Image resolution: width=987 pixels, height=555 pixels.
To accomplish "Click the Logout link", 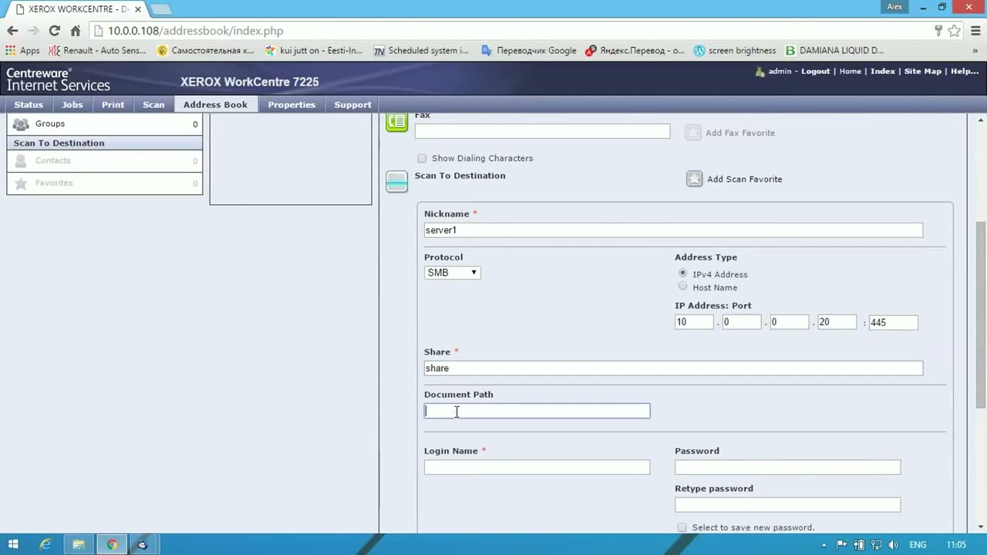I will click(x=815, y=71).
